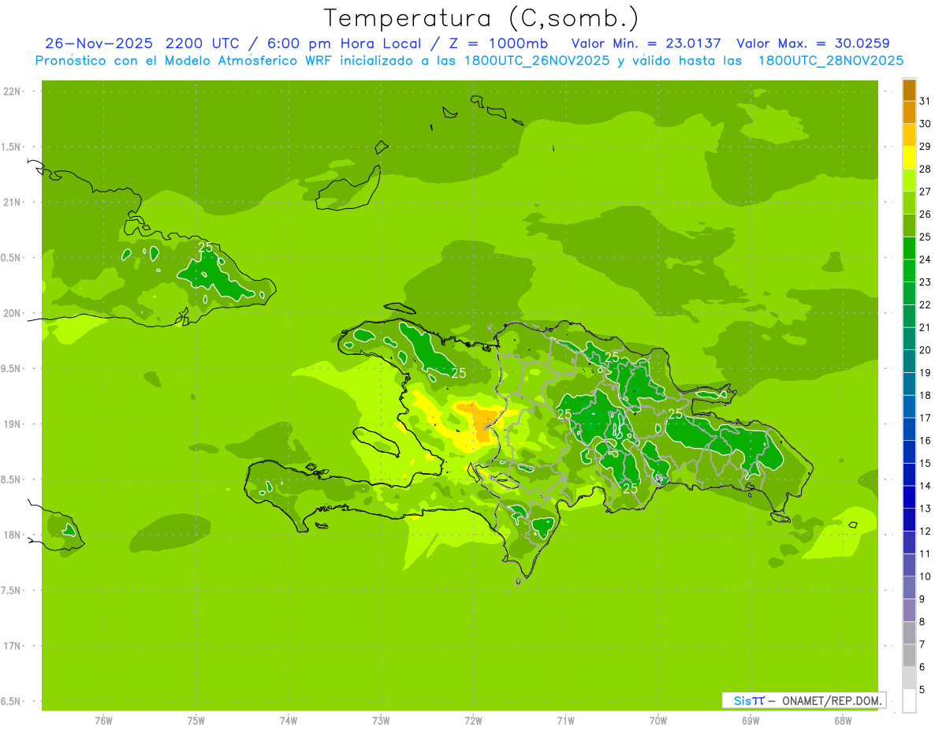The height and width of the screenshot is (731, 946).
Task: Pick the lime swatch between 27 and 28
Action: point(909,181)
